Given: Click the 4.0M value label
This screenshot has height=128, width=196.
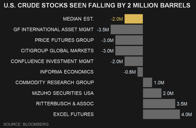Looking at the screenshot, I should pyautogui.click(x=187, y=114).
